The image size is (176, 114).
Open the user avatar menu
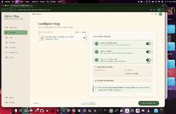160,14
